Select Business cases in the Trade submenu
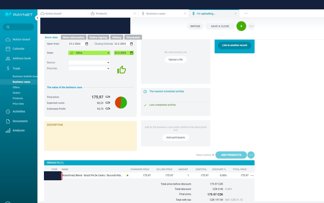 (x=21, y=82)
